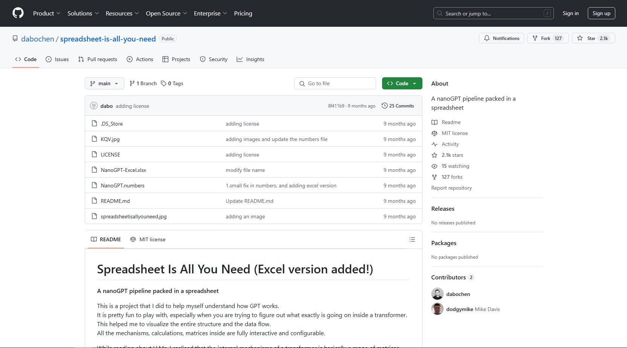Click the Sign up button
Image resolution: width=627 pixels, height=348 pixels.
point(601,14)
